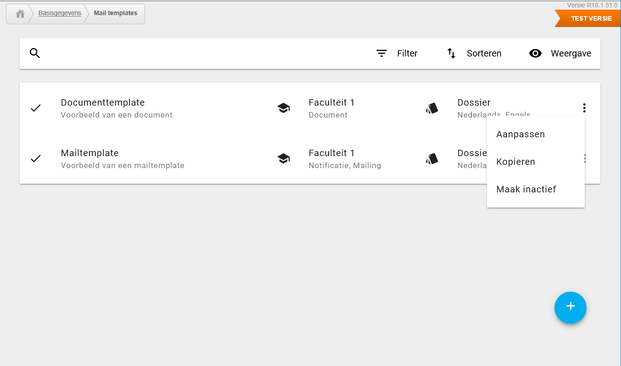
Task: Open the Sorteren options
Action: tap(474, 53)
